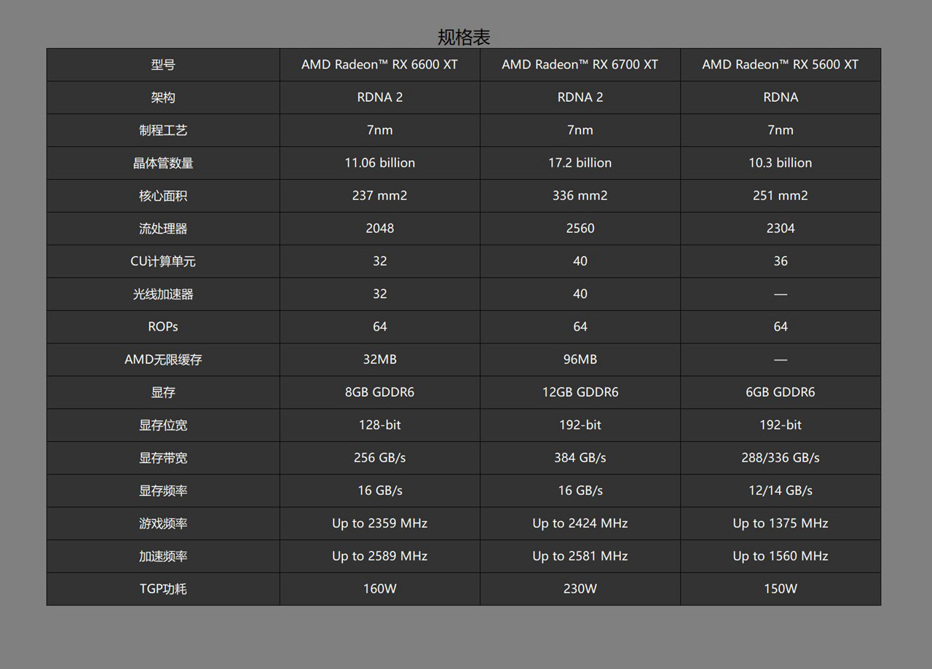The height and width of the screenshot is (669, 932).
Task: Select the AMD Radeon RX 5600 XT column header
Action: click(780, 64)
